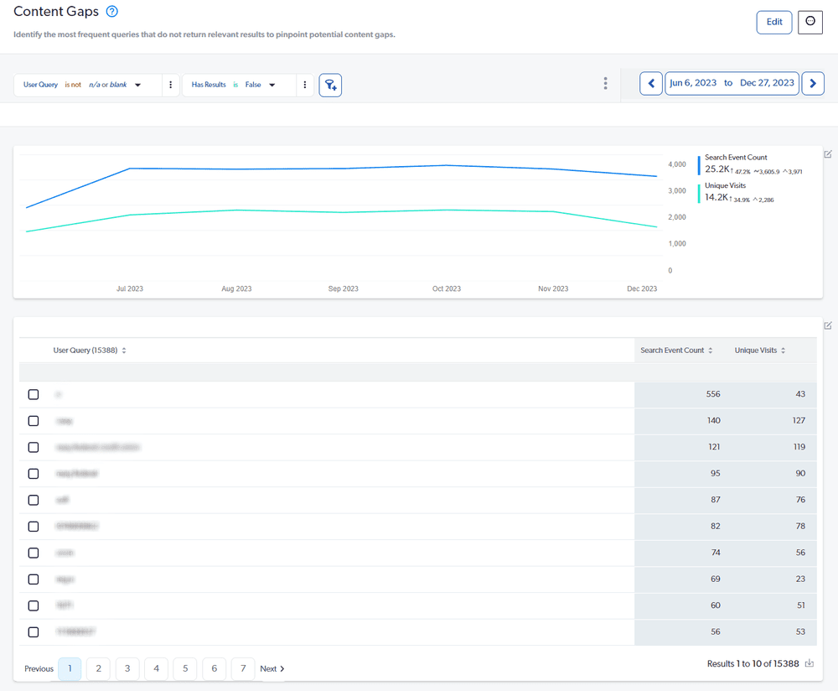Viewport: 838px width, 691px height.
Task: Click the add filter funnel icon
Action: [x=330, y=85]
